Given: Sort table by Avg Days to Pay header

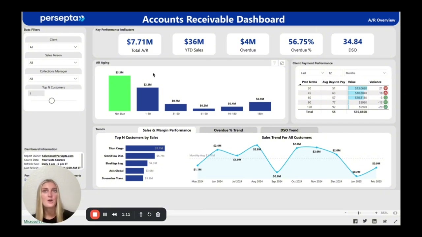Looking at the screenshot, I should tap(334, 82).
